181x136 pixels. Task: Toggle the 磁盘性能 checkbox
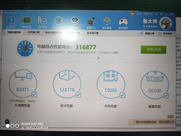pos(166,96)
